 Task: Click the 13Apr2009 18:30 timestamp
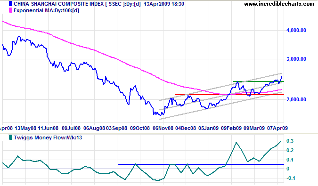click(164, 4)
